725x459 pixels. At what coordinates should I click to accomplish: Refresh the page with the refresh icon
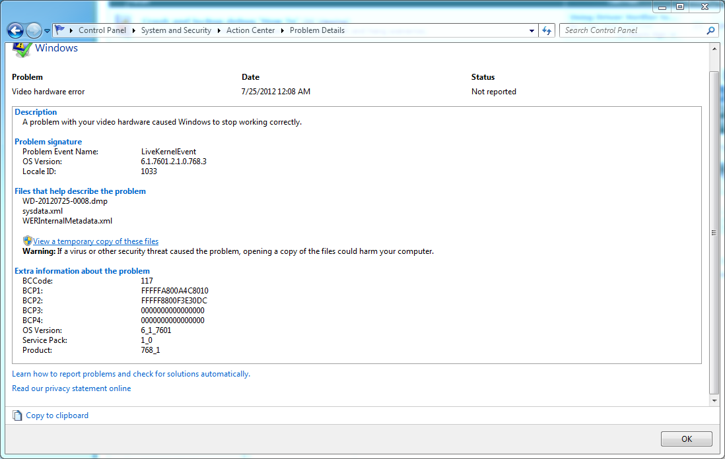coord(547,30)
